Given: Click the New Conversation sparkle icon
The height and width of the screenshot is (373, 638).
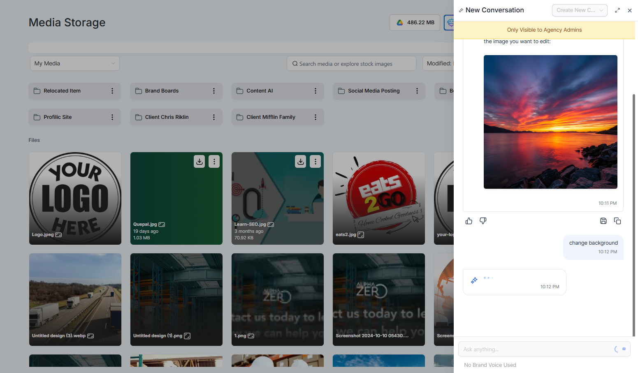Looking at the screenshot, I should click(461, 10).
